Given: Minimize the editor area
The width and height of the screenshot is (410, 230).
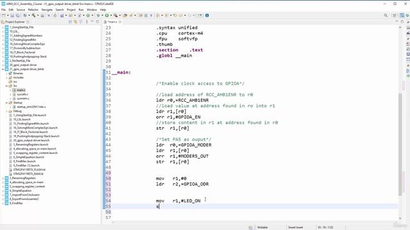Looking at the screenshot, I should point(397,22).
